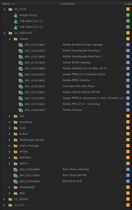Click the green label swatch for Rough String
Screen dimensions: 132x210
point(128,15)
